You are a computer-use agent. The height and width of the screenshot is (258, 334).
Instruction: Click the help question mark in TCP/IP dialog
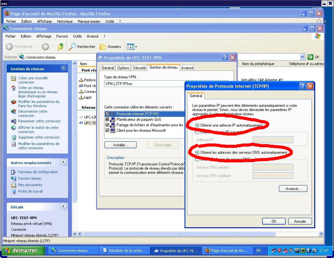(303, 86)
